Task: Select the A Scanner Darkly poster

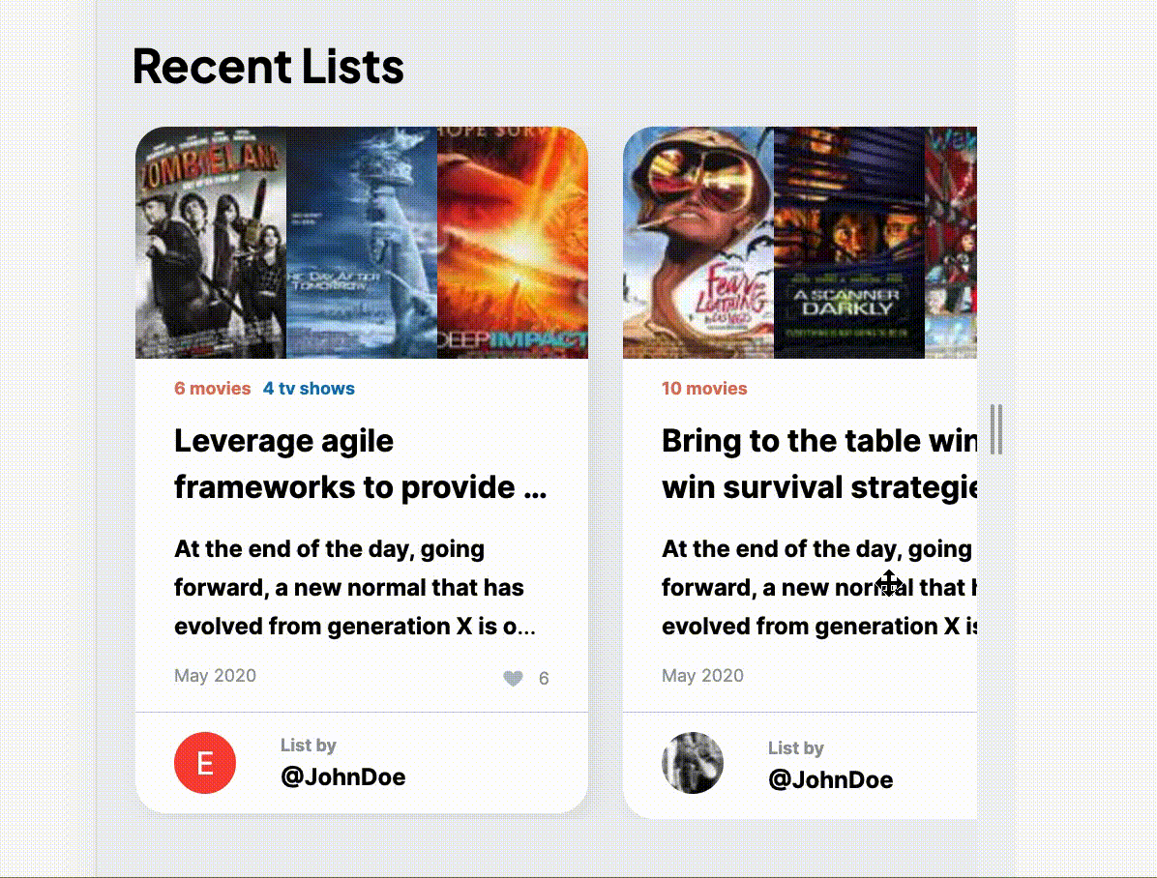Action: click(849, 243)
